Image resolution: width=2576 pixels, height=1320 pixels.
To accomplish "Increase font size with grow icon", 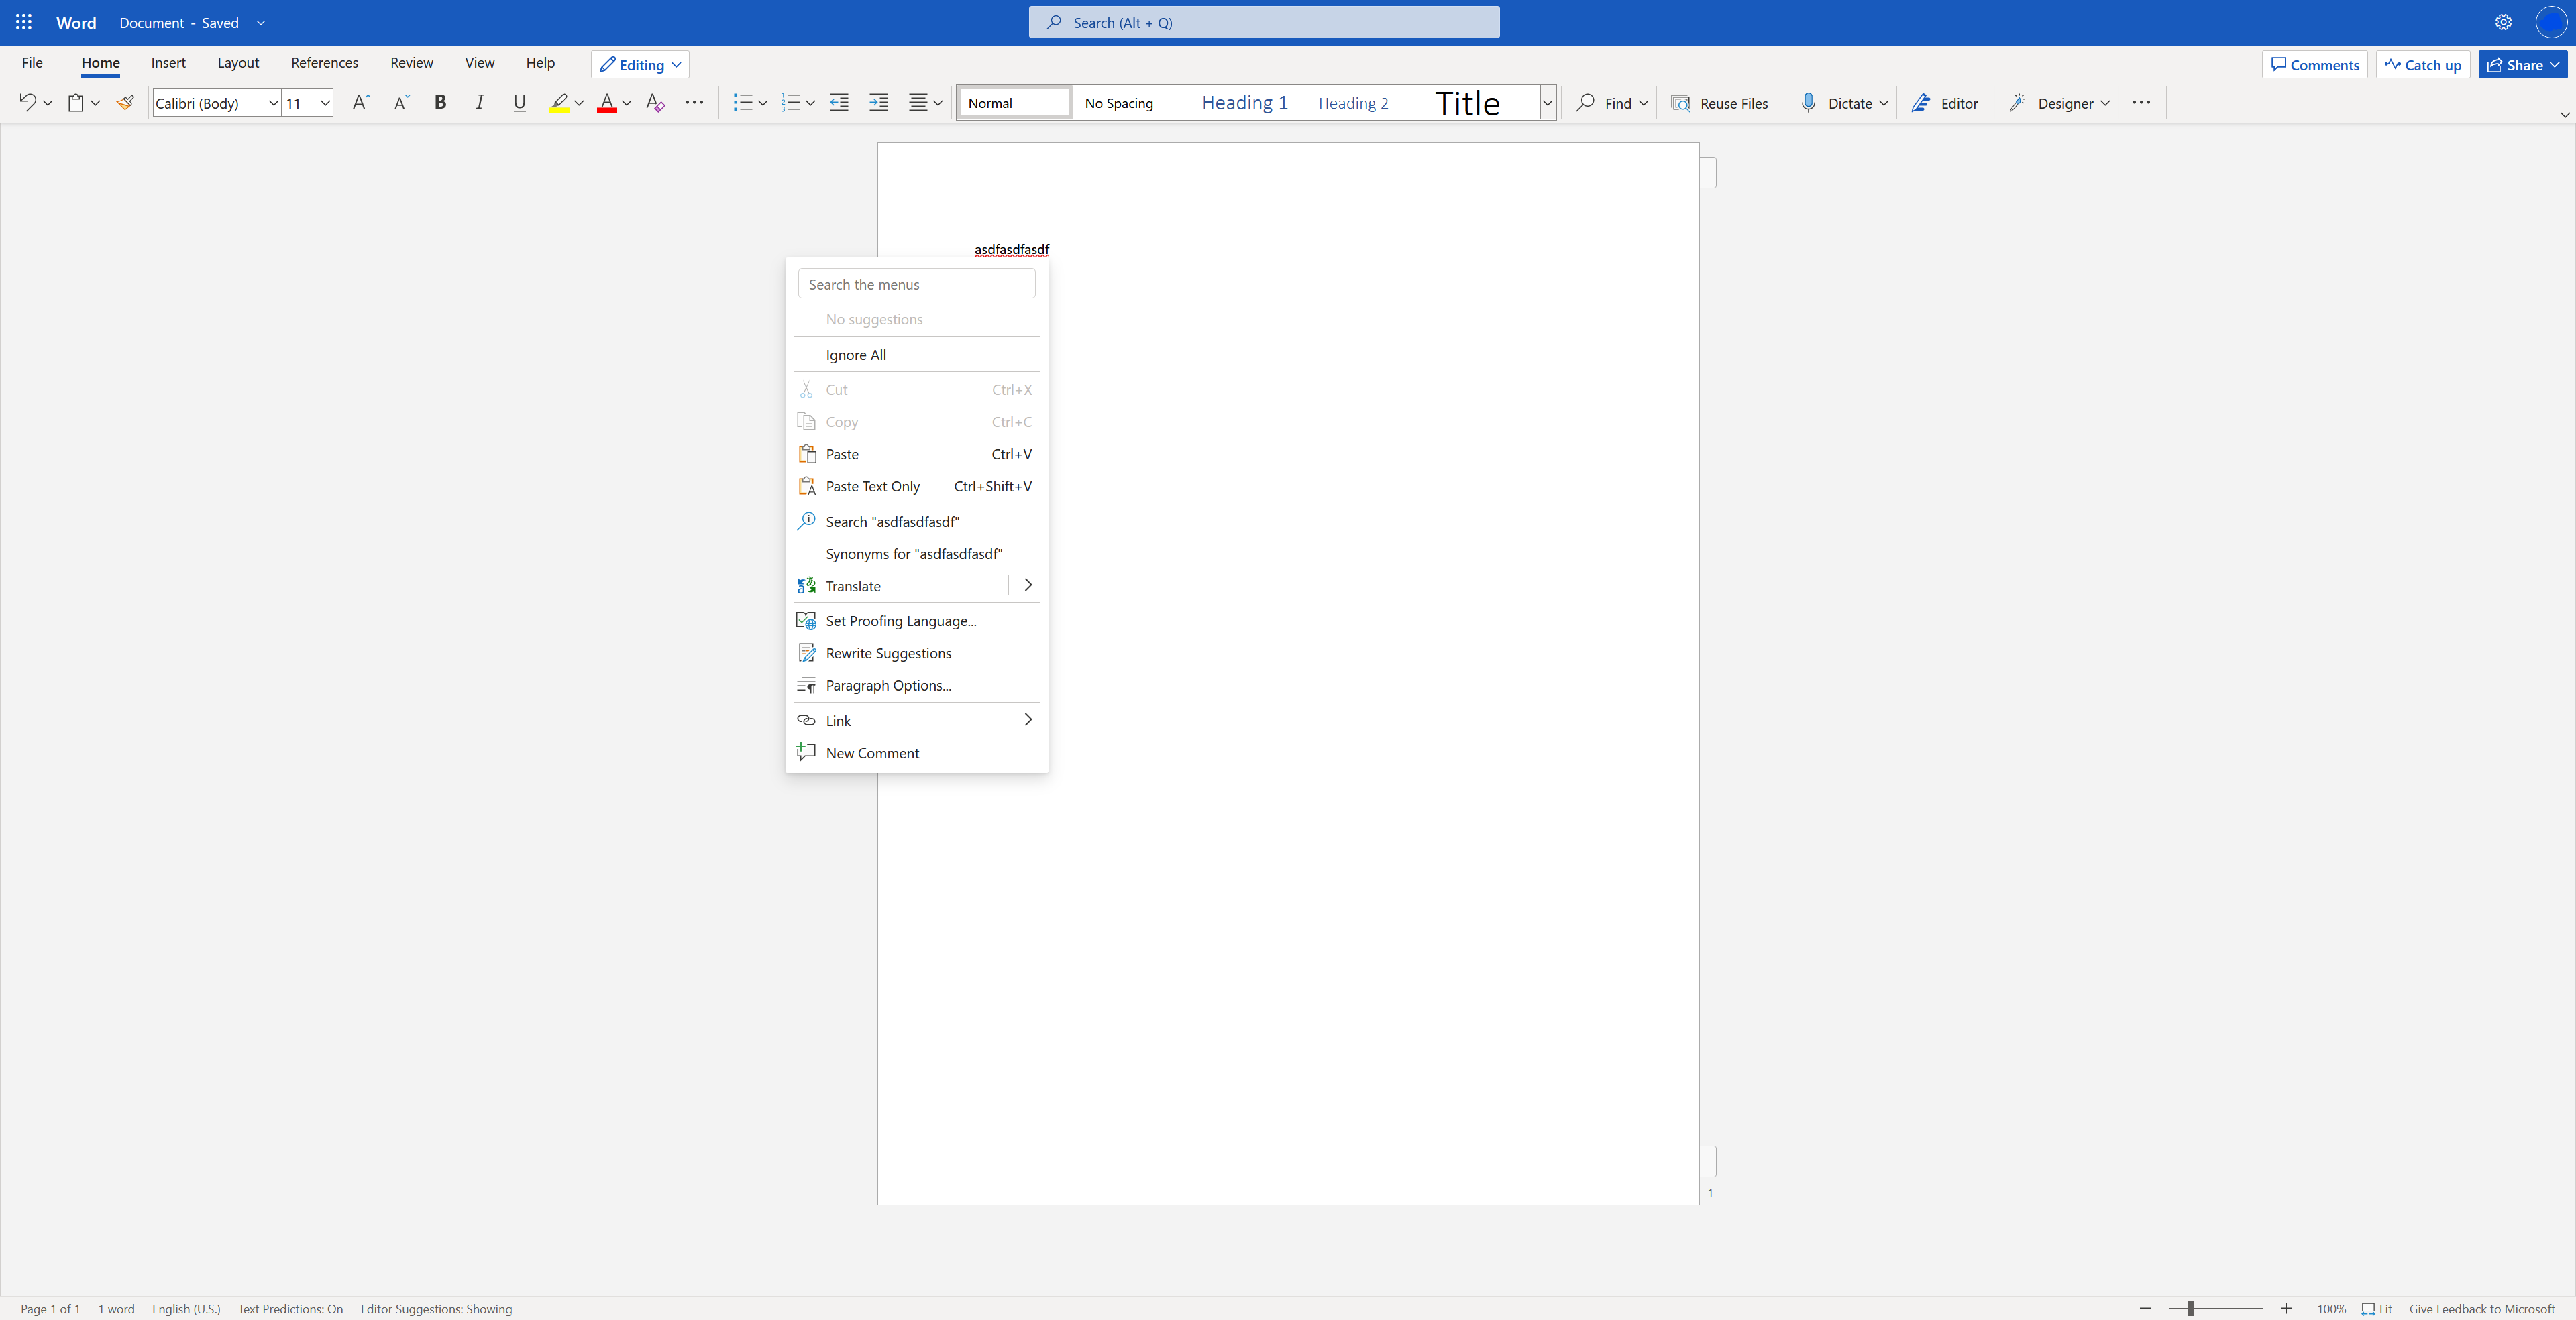I will coord(361,102).
